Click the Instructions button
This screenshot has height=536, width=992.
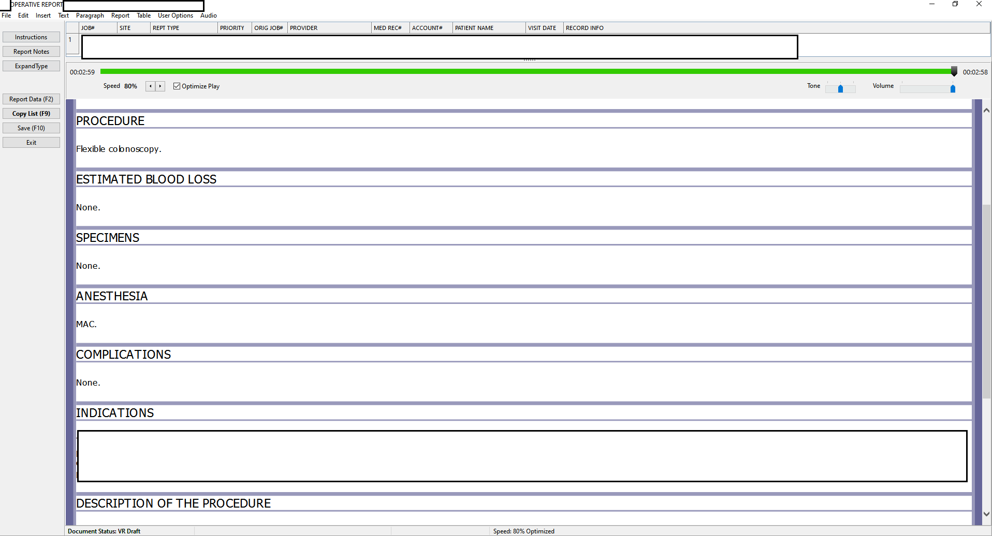(x=31, y=37)
